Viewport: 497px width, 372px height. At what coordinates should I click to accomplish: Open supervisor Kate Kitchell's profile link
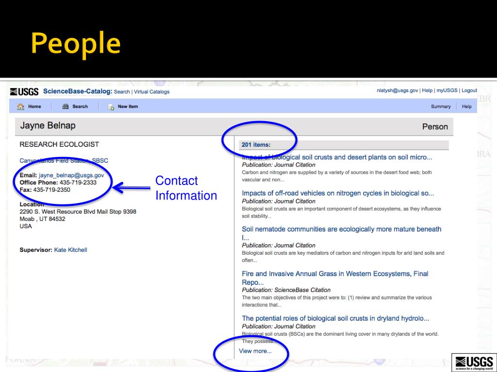[71, 250]
